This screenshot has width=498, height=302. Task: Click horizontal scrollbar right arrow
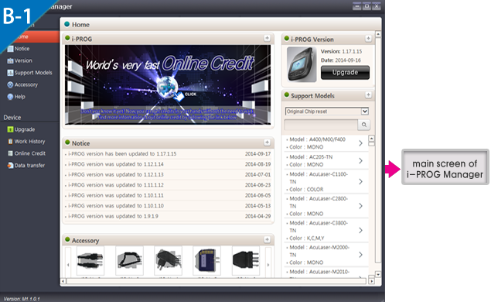point(371,281)
